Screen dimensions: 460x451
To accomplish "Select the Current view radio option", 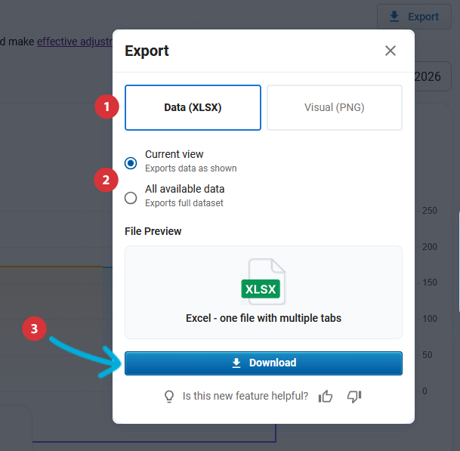I will pyautogui.click(x=131, y=162).
